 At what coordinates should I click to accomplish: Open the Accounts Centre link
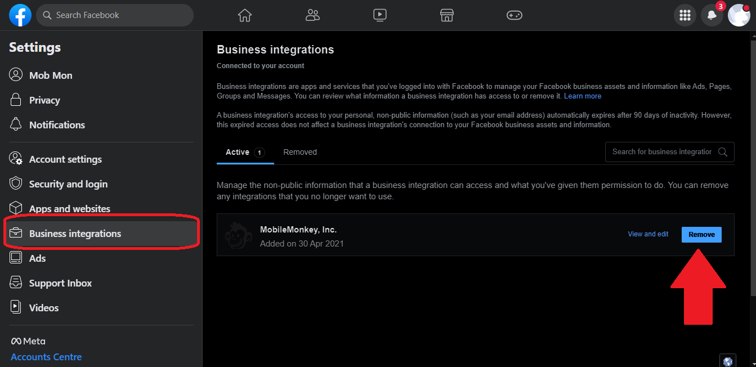[x=46, y=357]
